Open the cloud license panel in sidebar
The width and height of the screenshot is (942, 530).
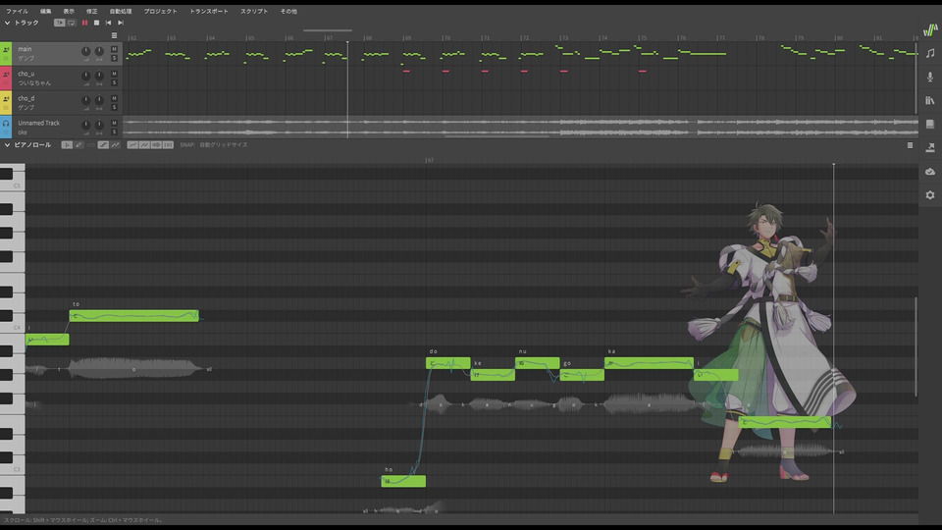930,172
